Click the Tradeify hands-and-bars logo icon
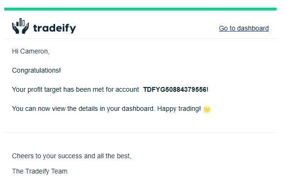The width and height of the screenshot is (287, 185). [x=20, y=26]
